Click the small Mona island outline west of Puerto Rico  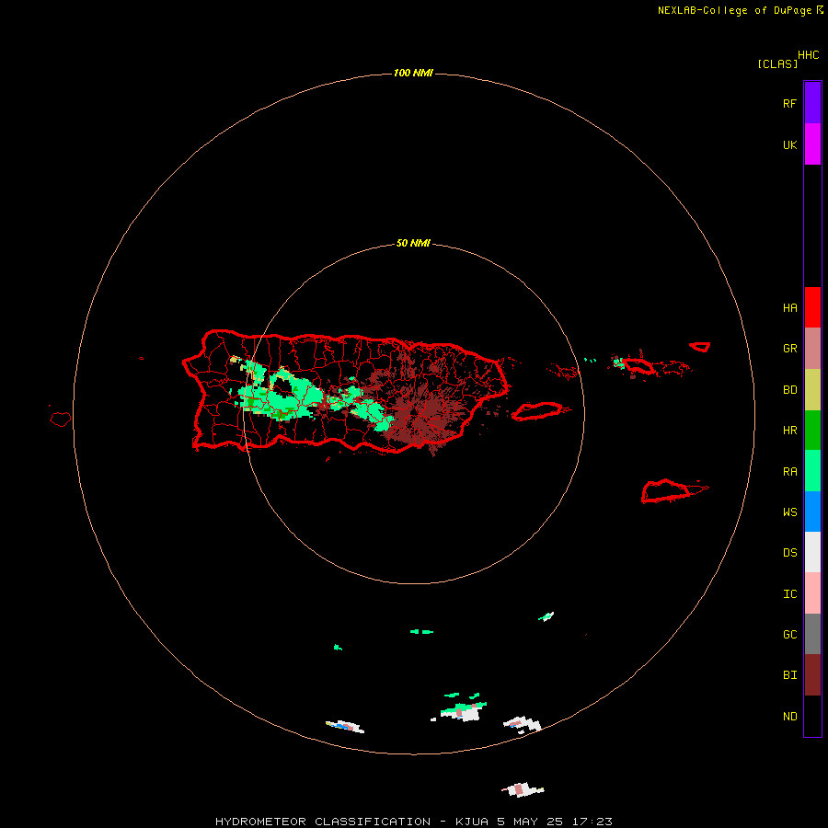pos(61,420)
